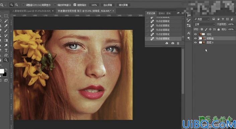The height and width of the screenshot is (129, 236).
Task: Hide the 修瑕疵 layer with eye icon
Action: (x=195, y=38)
